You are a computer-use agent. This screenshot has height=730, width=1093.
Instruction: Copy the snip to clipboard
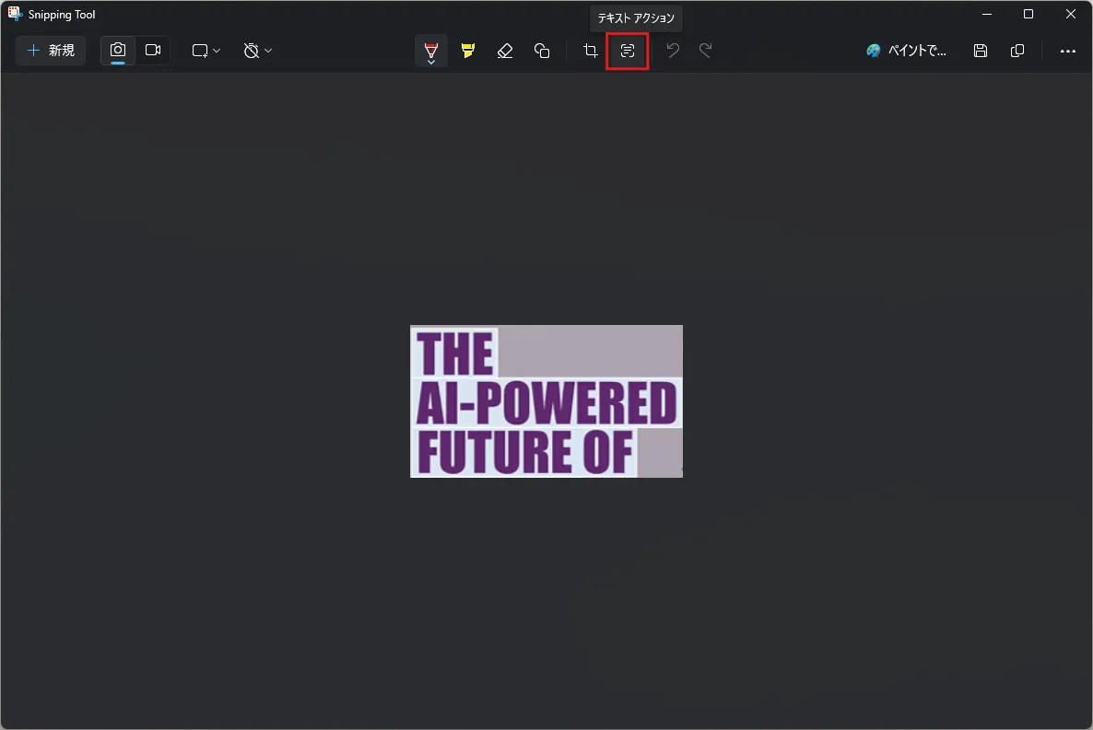click(x=1017, y=51)
